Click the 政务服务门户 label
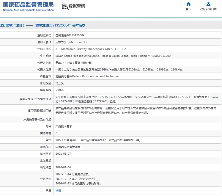Screen dimensions: 222x196 [208, 9]
